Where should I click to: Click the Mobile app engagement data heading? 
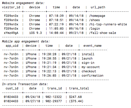tap(26, 41)
